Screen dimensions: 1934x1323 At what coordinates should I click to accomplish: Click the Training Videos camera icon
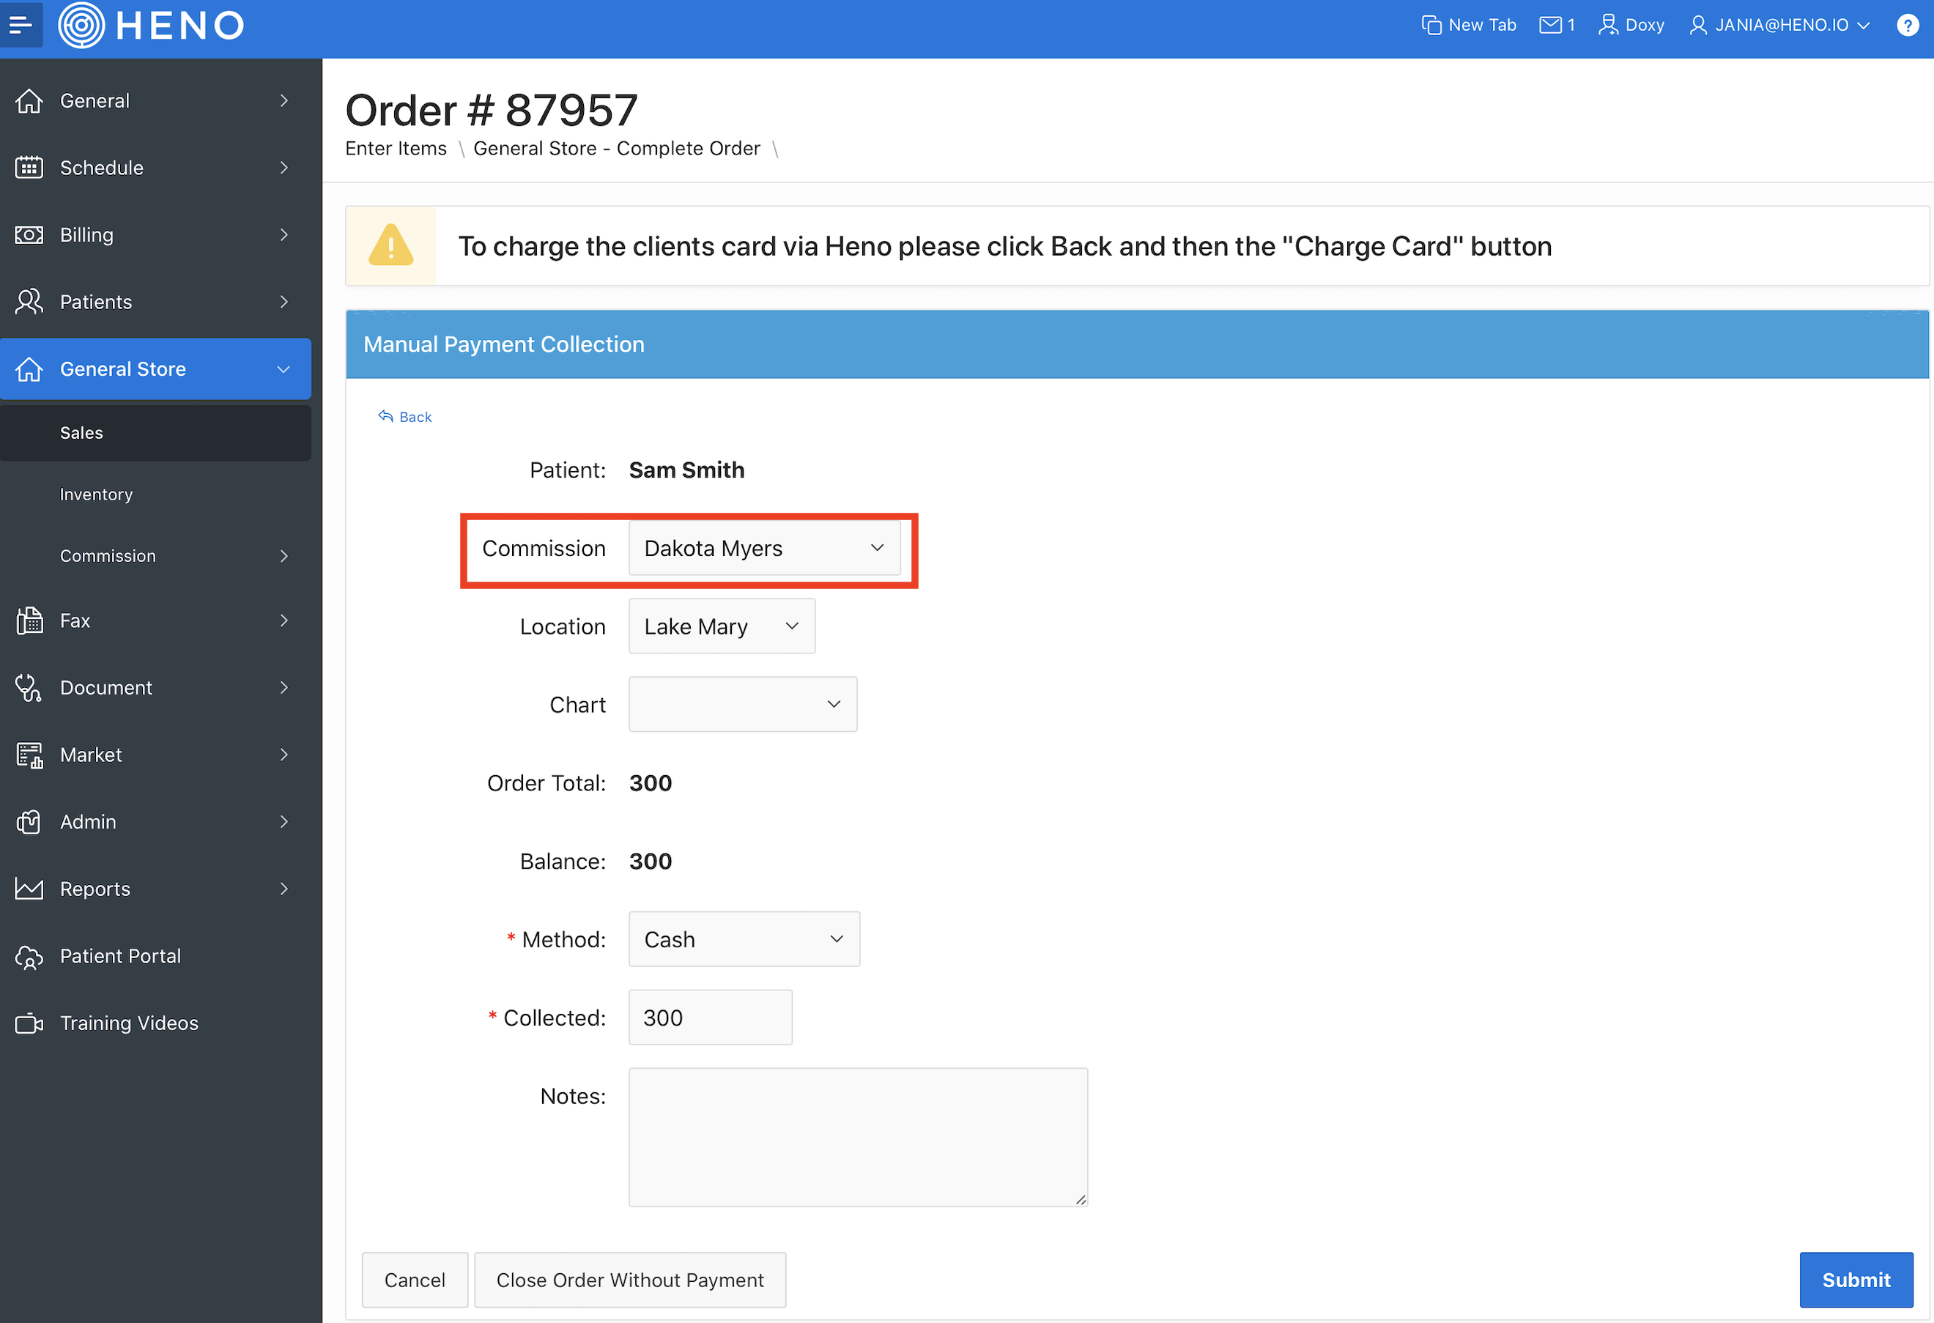click(29, 1023)
